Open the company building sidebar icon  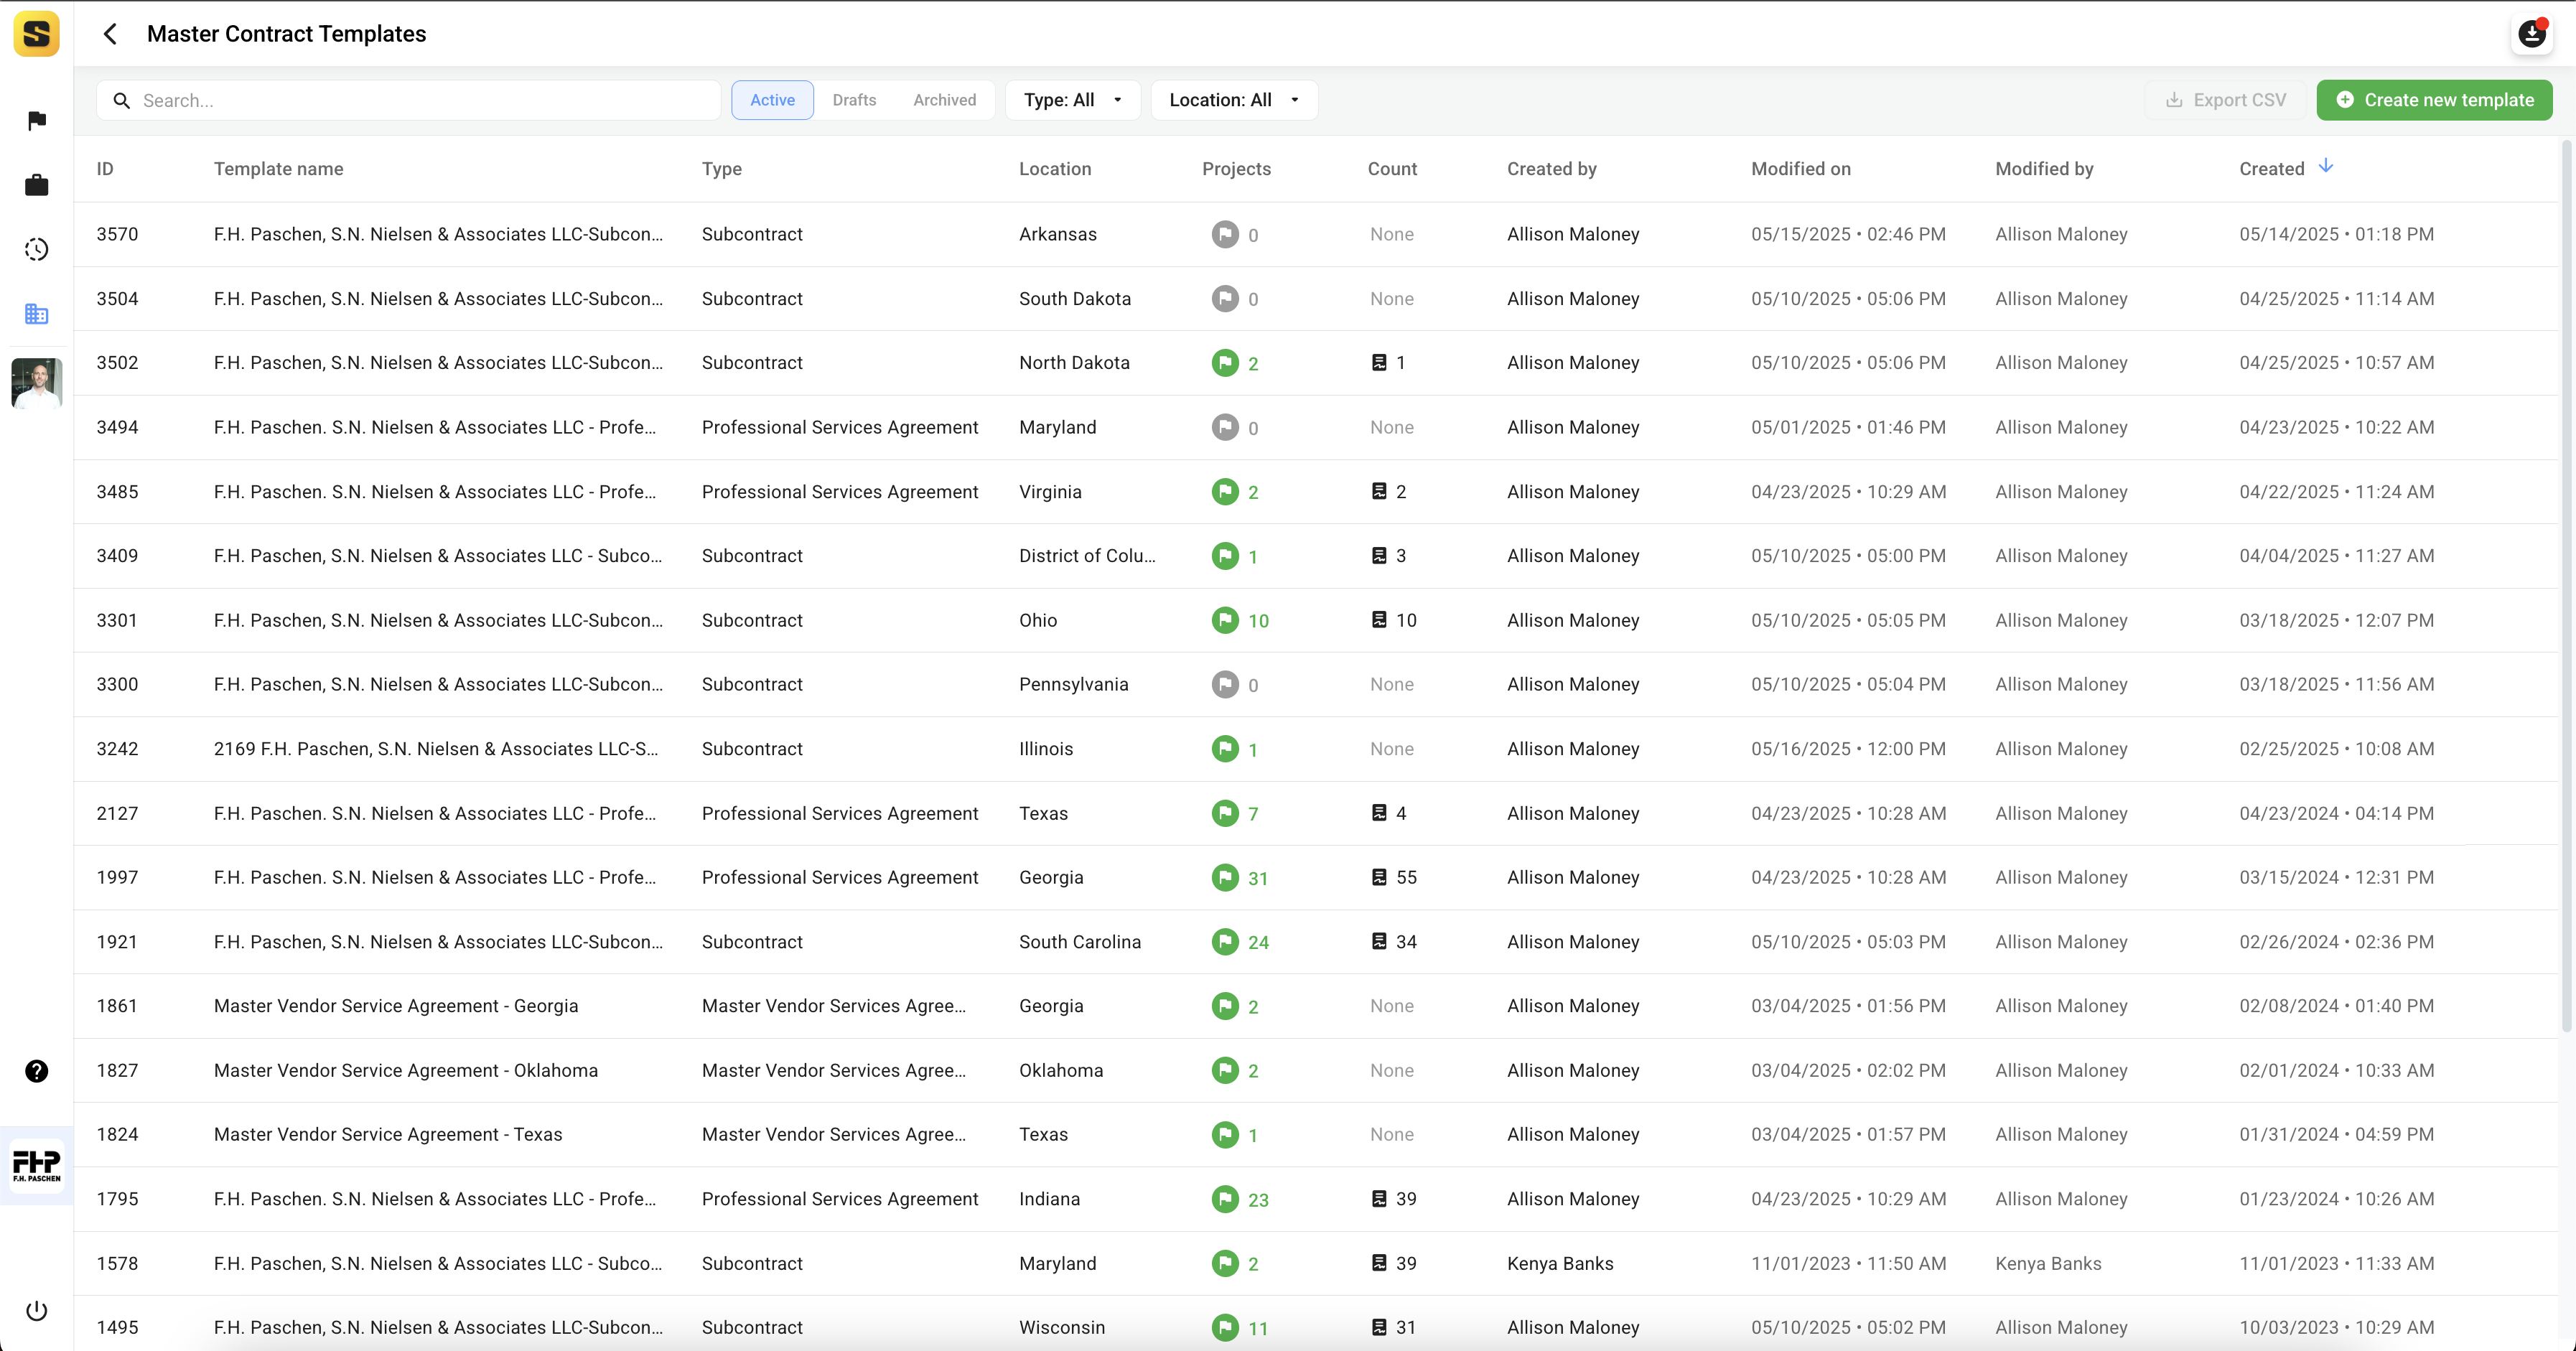click(37, 314)
